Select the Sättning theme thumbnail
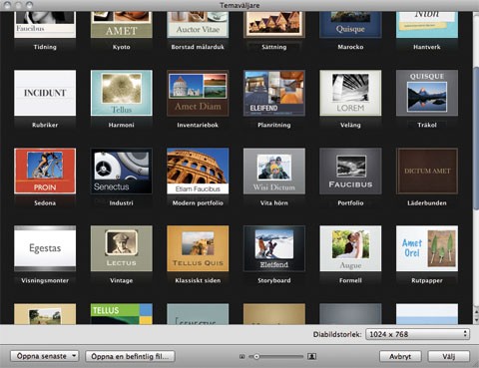479x368 pixels. click(274, 25)
